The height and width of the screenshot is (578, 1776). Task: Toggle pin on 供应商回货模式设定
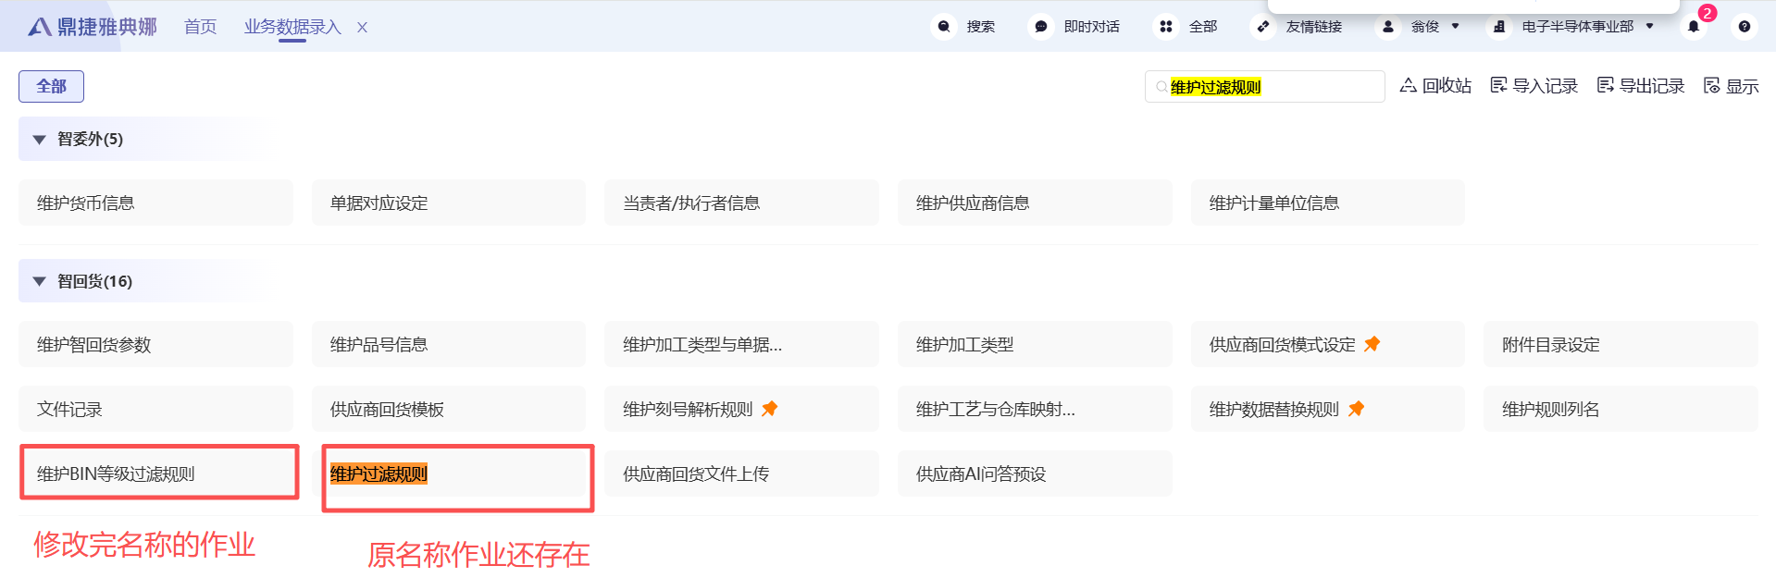(x=1372, y=344)
